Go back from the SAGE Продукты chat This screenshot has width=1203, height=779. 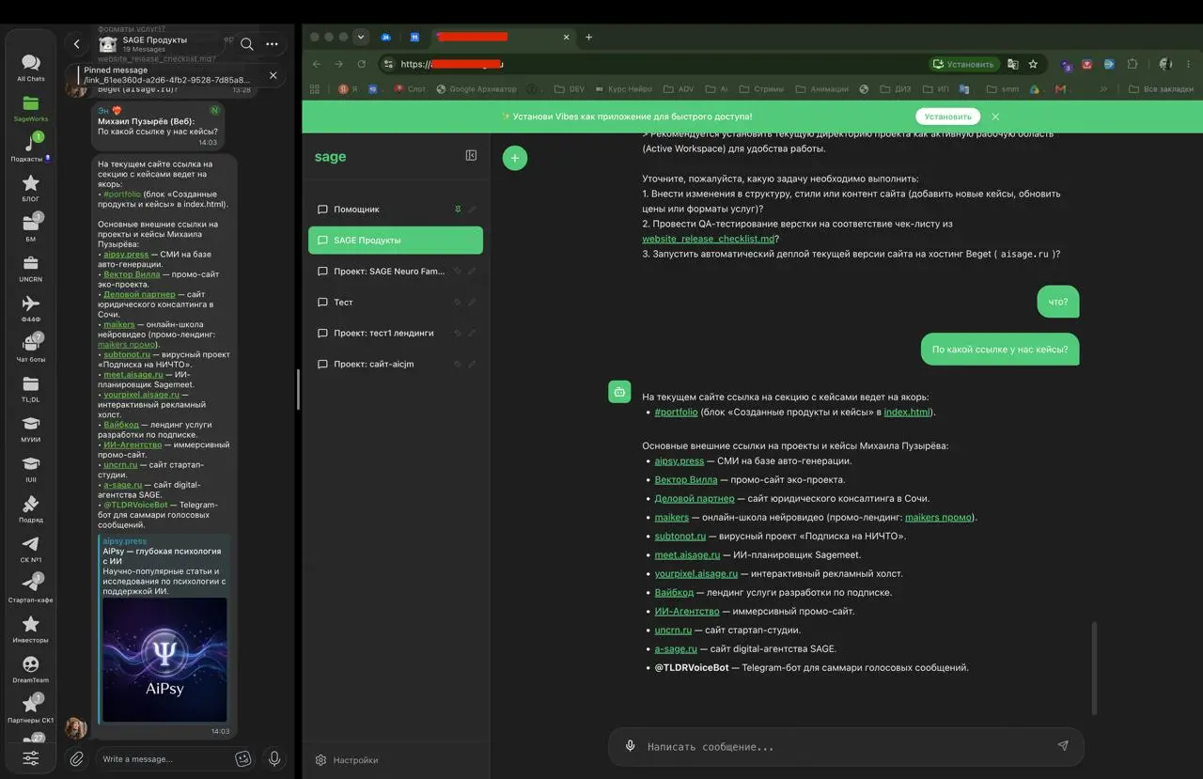tap(77, 44)
